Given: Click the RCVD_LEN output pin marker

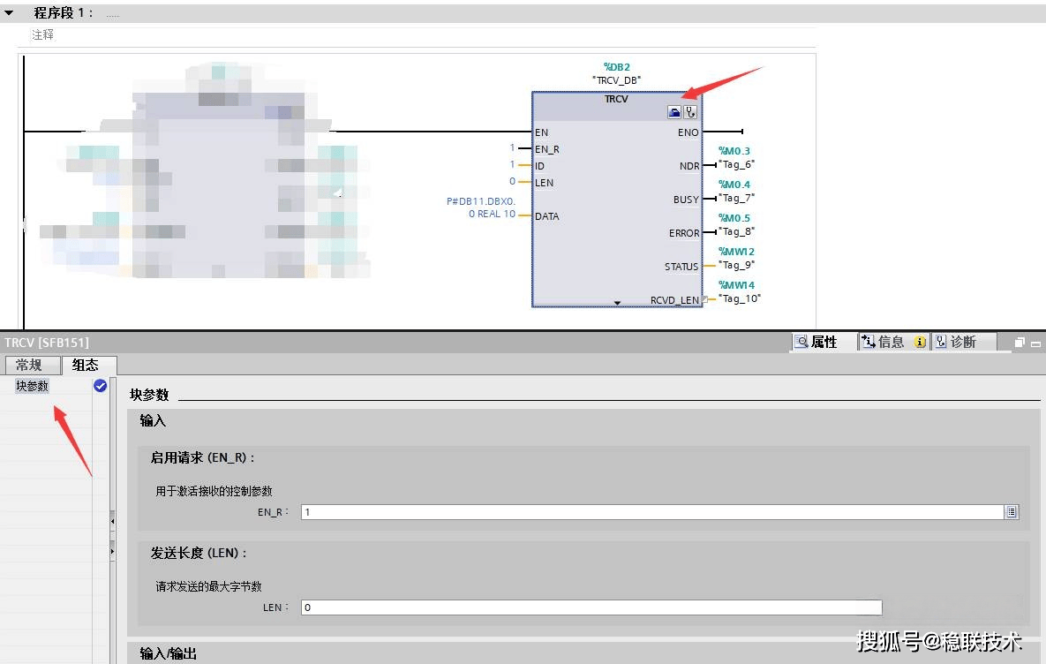Looking at the screenshot, I should [x=704, y=299].
